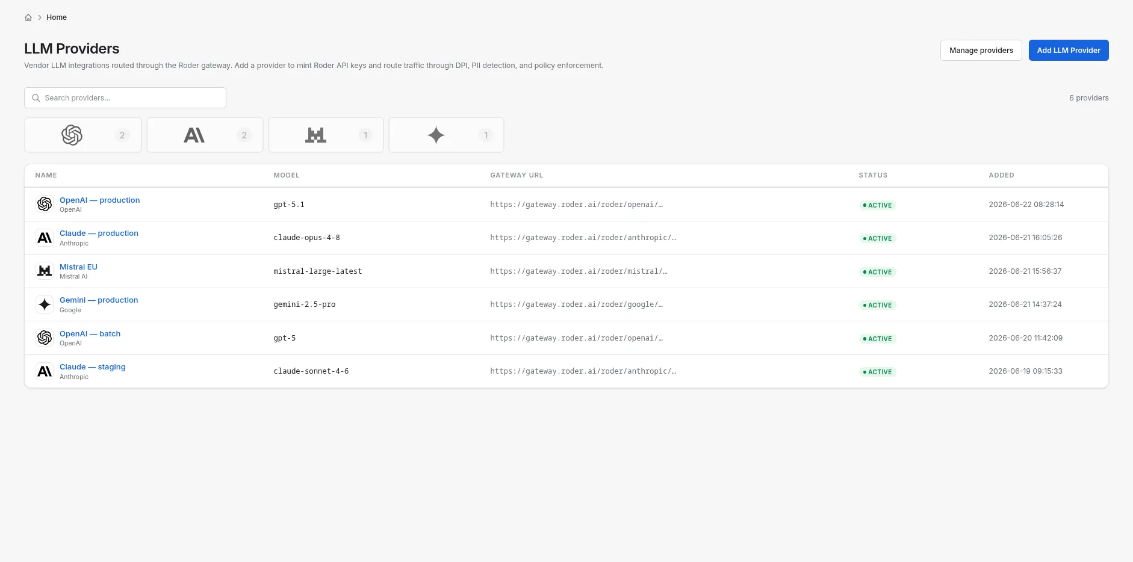Select the claude-sonnet-4-6 model cell

(x=311, y=371)
